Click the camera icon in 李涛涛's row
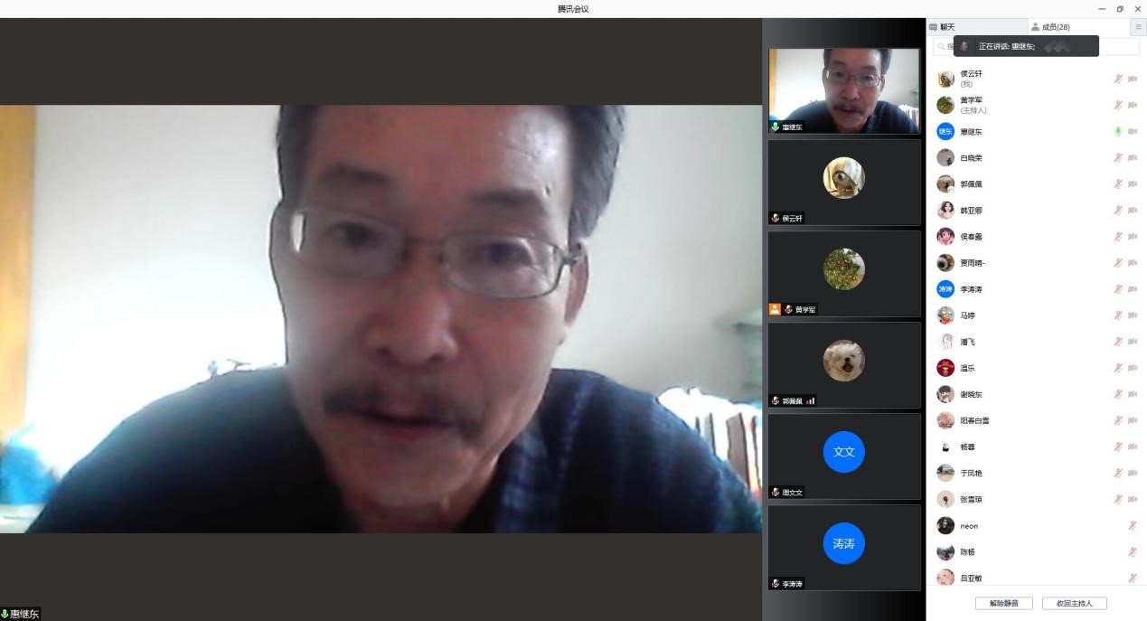Viewport: 1147px width, 621px height. [x=1133, y=289]
